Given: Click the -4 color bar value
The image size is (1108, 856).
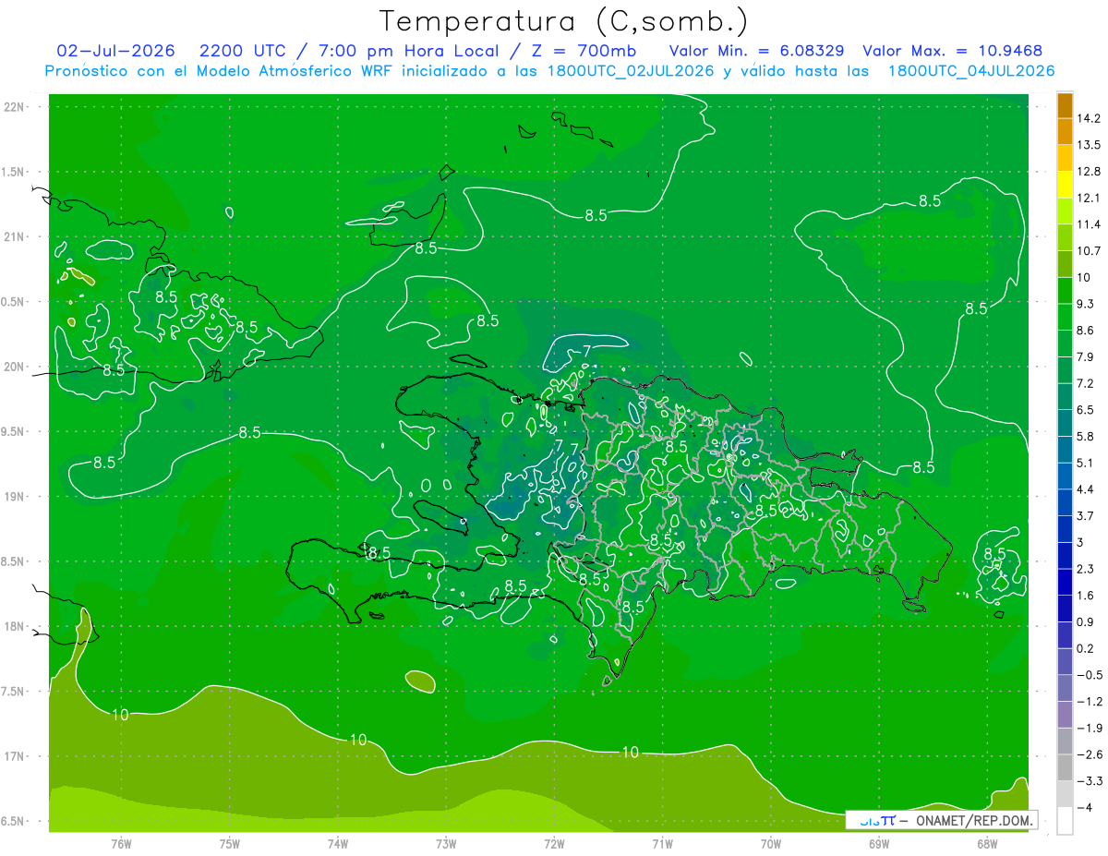Looking at the screenshot, I should coord(1084,808).
